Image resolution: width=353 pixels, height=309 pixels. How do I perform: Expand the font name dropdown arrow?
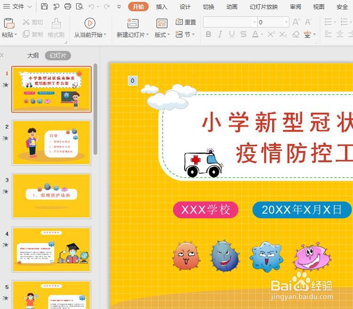pyautogui.click(x=255, y=22)
